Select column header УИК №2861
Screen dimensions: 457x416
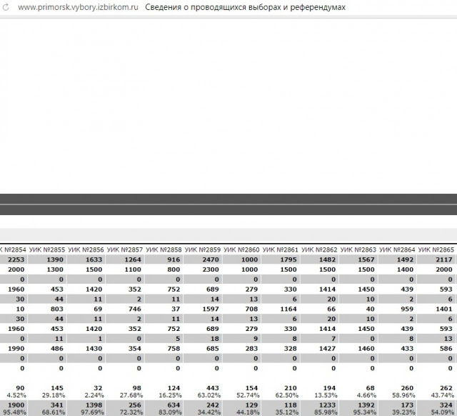click(281, 249)
